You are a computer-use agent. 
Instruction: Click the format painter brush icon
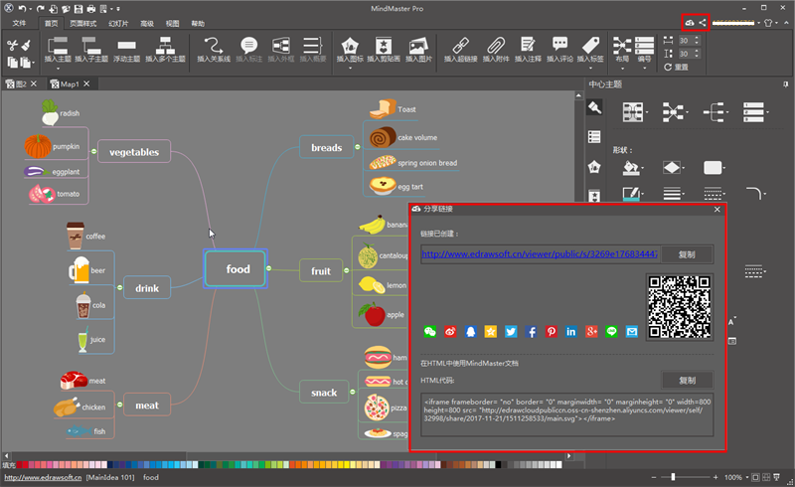[27, 46]
